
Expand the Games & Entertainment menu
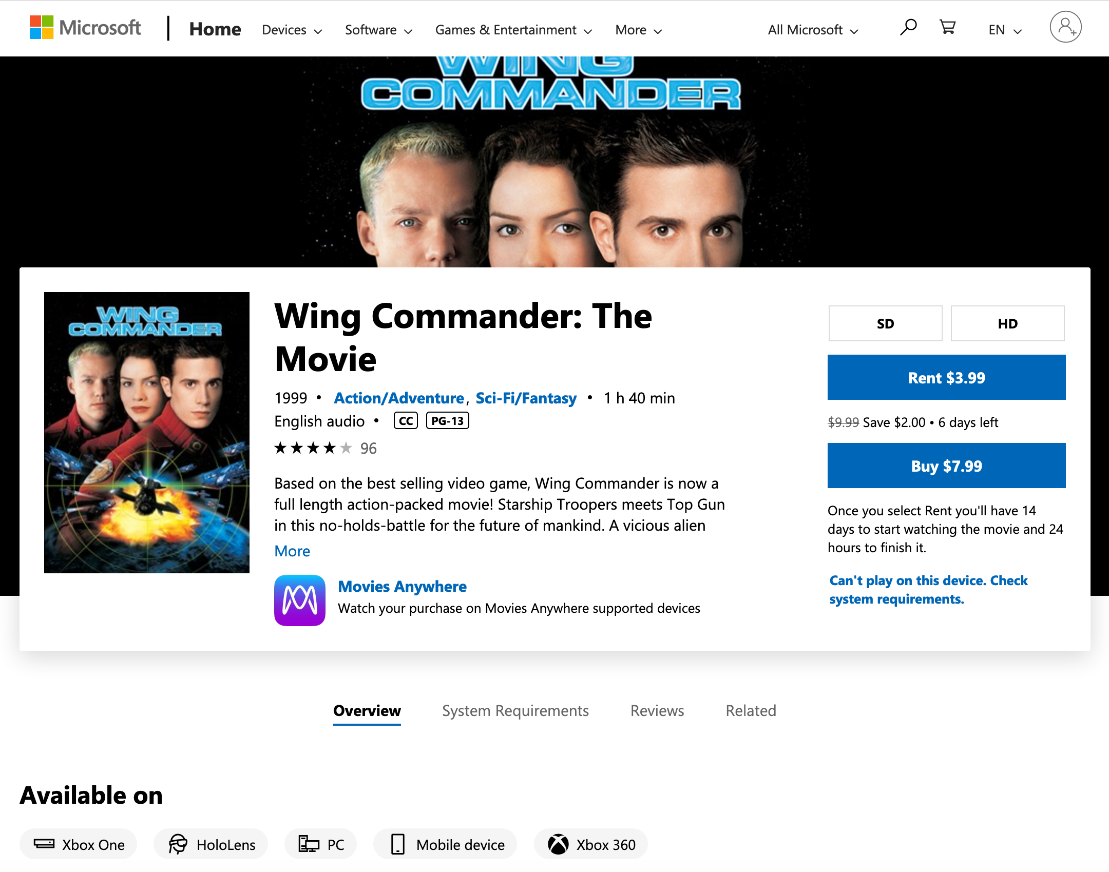pos(514,30)
